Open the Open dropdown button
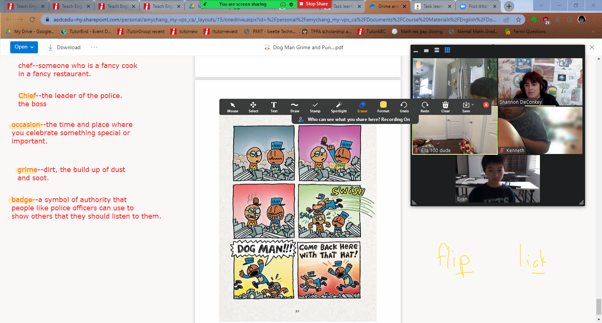 [24, 47]
